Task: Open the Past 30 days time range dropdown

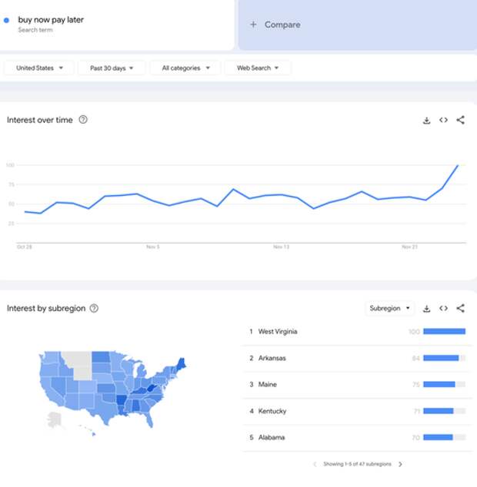Action: [112, 68]
